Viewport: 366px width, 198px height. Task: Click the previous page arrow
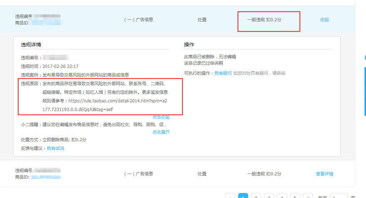230,196
